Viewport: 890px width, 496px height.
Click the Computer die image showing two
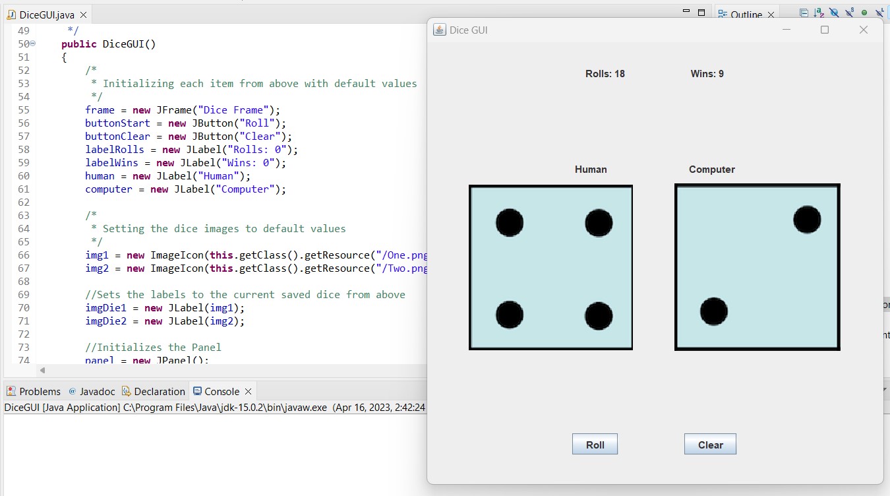pyautogui.click(x=757, y=267)
